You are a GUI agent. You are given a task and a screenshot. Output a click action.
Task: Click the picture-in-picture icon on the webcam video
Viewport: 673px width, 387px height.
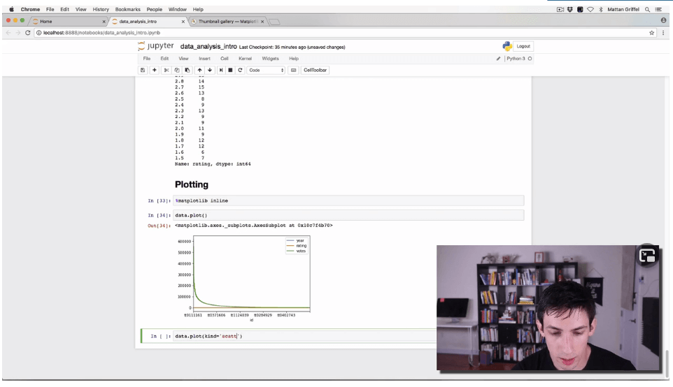click(x=647, y=256)
